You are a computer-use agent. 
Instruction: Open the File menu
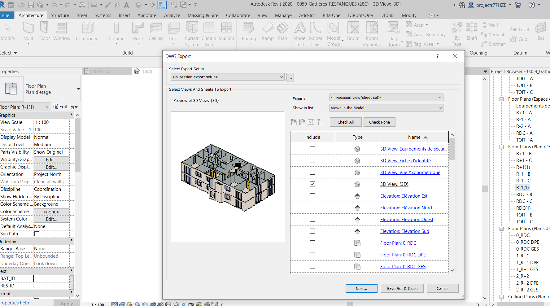(7, 15)
